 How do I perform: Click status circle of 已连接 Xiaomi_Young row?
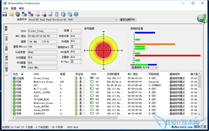pyautogui.click(x=14, y=78)
